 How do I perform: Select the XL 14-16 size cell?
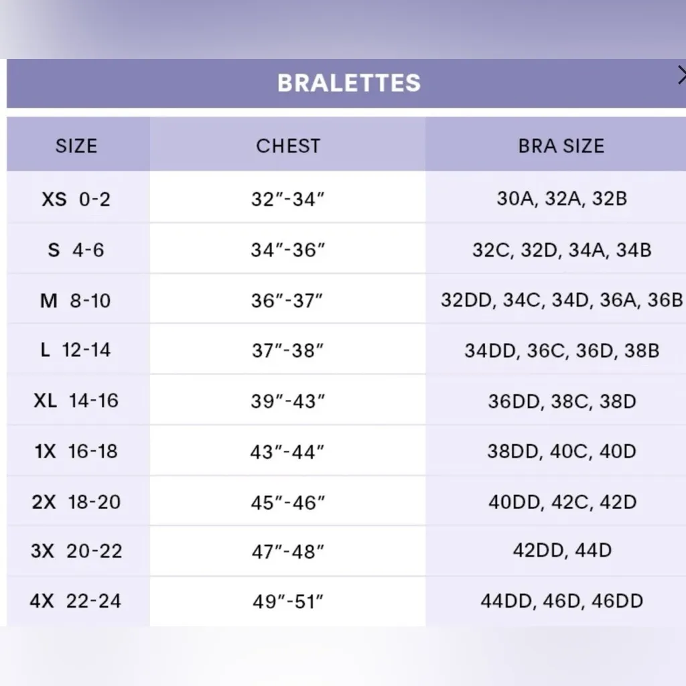[76, 401]
